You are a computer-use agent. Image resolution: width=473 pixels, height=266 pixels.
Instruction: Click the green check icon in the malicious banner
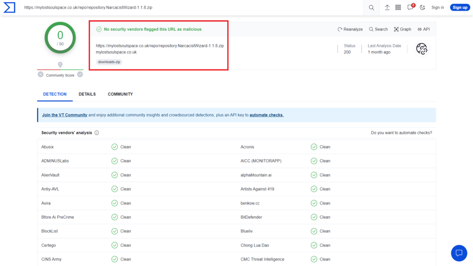click(x=99, y=29)
